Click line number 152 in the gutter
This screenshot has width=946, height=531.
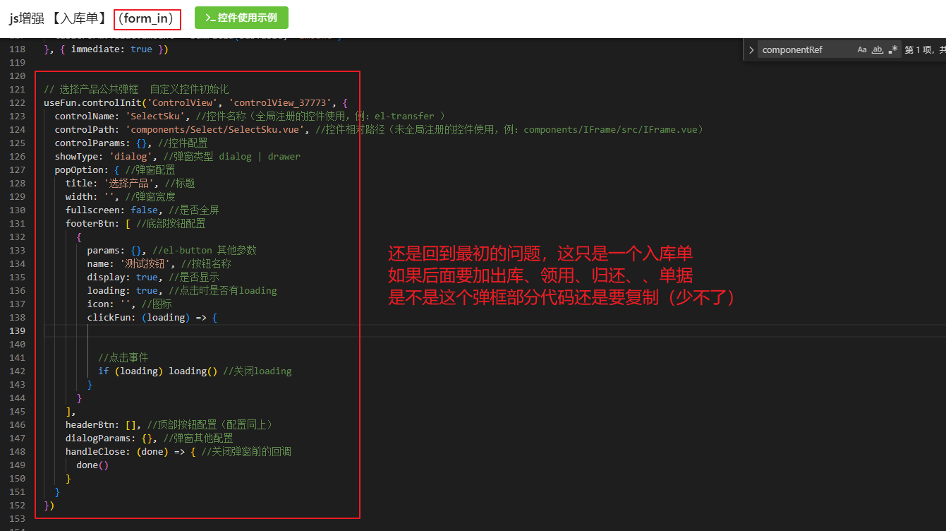click(x=17, y=506)
